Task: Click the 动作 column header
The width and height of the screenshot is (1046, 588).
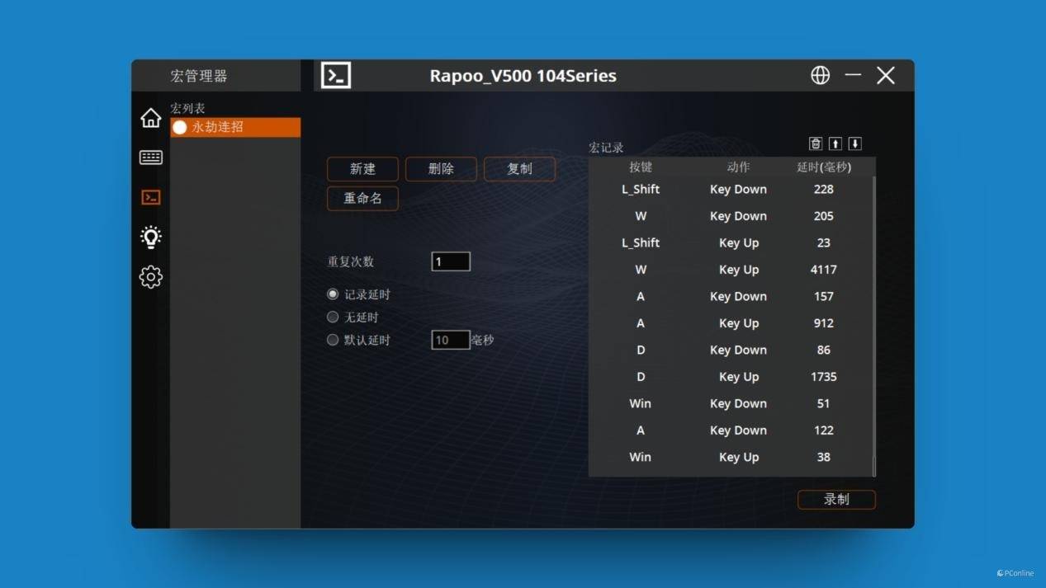Action: click(x=738, y=167)
